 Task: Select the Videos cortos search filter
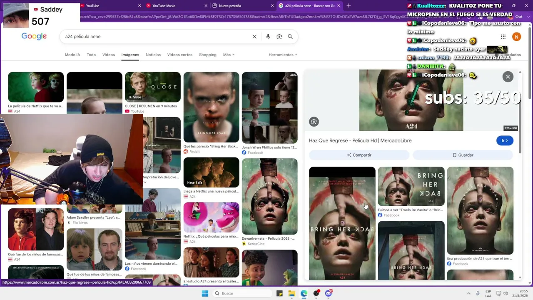click(x=180, y=55)
